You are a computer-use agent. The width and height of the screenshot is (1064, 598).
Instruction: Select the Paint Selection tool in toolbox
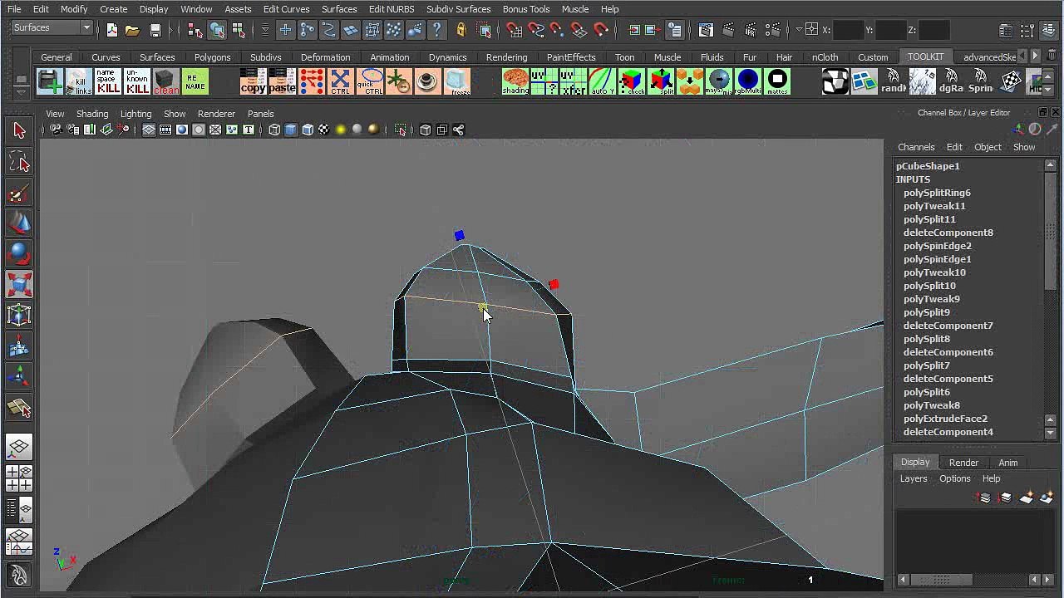[x=19, y=194]
